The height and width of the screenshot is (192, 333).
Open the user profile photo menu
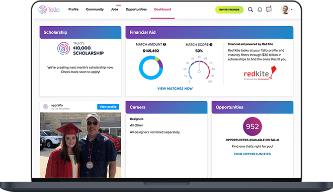[285, 10]
